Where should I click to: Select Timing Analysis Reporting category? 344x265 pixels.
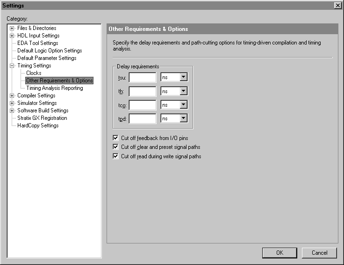[54, 88]
